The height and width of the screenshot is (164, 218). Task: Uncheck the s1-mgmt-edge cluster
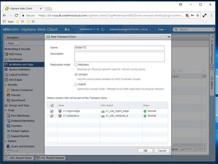click(x=52, y=111)
